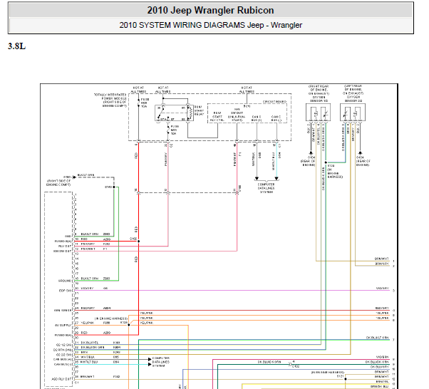
Task: Click the 'RLY OUT' pin label
Action: (65, 246)
